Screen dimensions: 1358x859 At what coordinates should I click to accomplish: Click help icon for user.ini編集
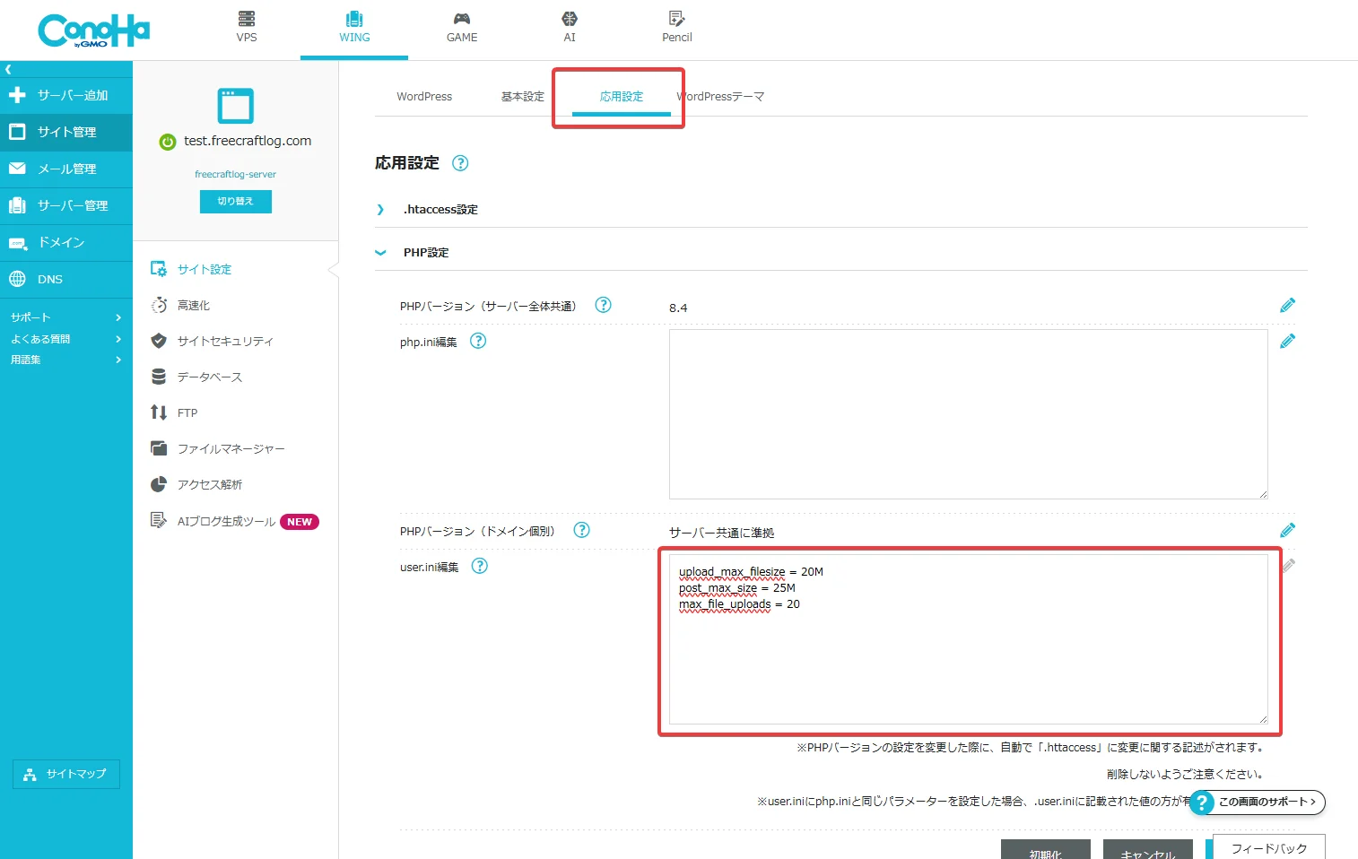pyautogui.click(x=480, y=566)
